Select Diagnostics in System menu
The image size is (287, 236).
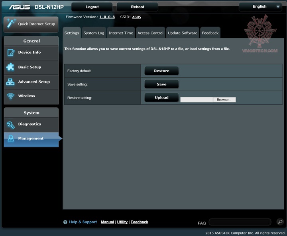(x=31, y=125)
